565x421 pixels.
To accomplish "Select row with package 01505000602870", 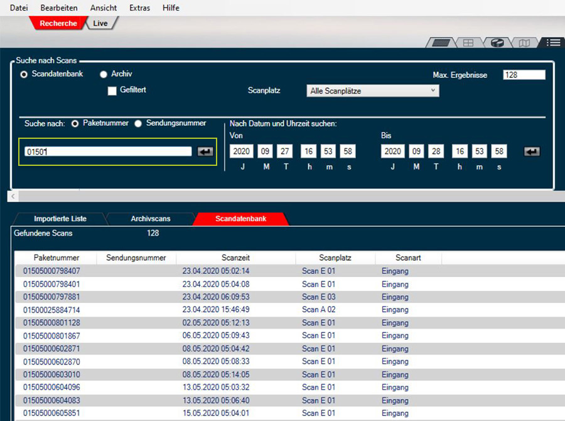I will (290, 362).
